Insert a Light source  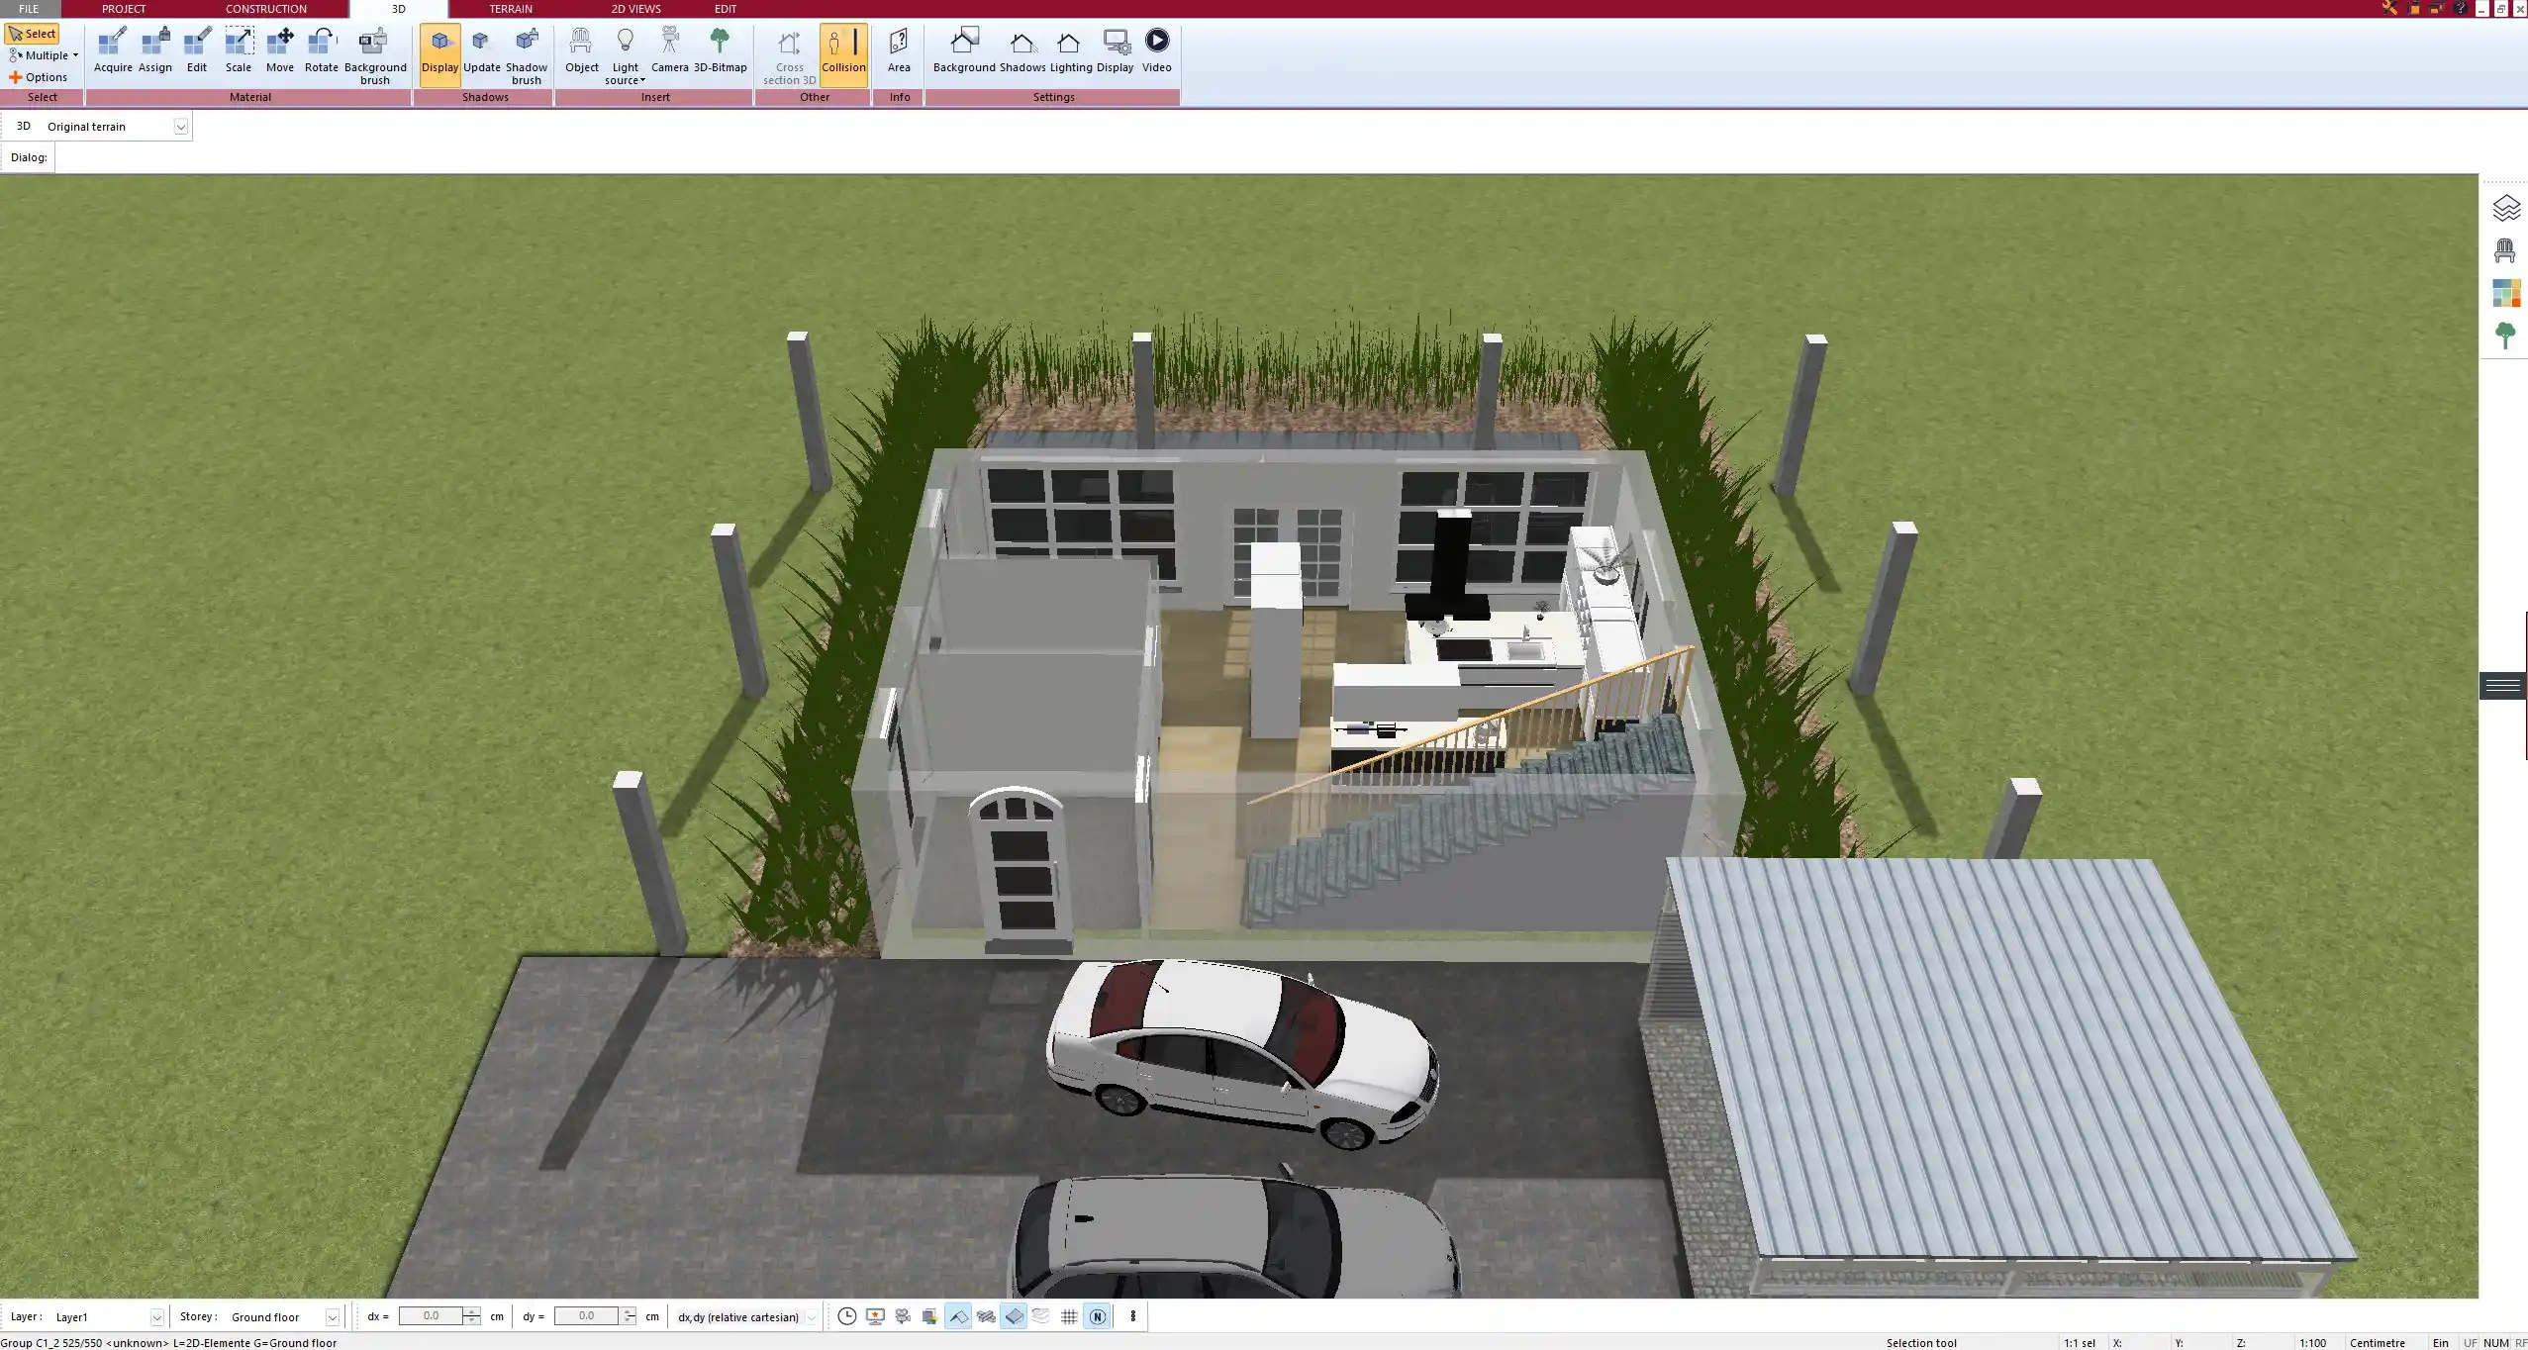click(626, 48)
